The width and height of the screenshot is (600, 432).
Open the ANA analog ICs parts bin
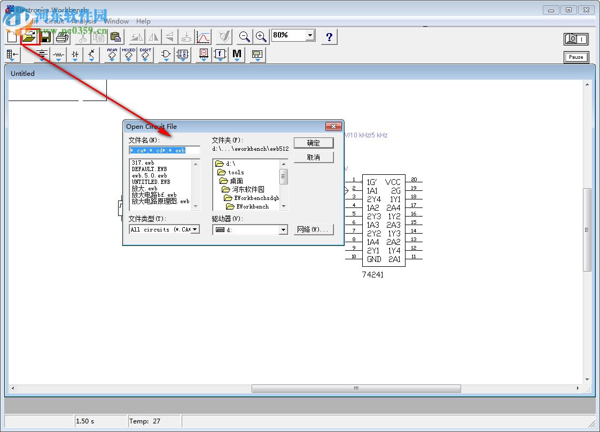click(x=111, y=55)
